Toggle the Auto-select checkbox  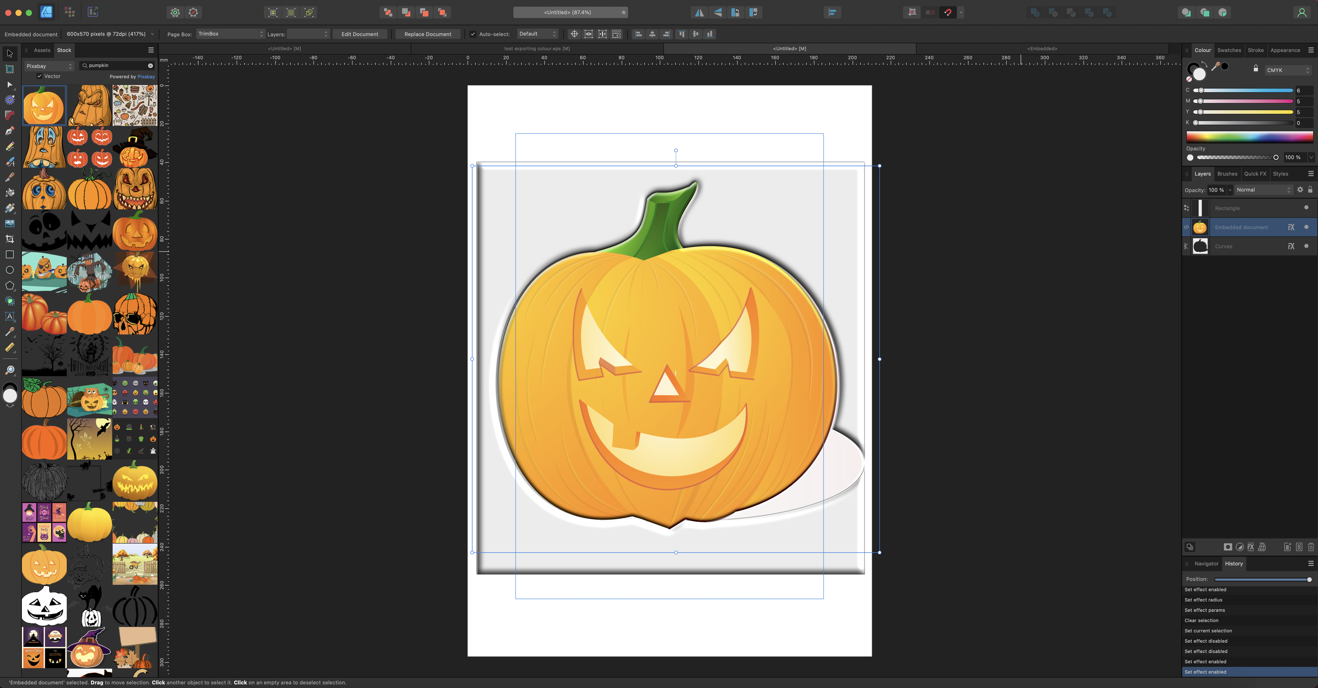(473, 34)
